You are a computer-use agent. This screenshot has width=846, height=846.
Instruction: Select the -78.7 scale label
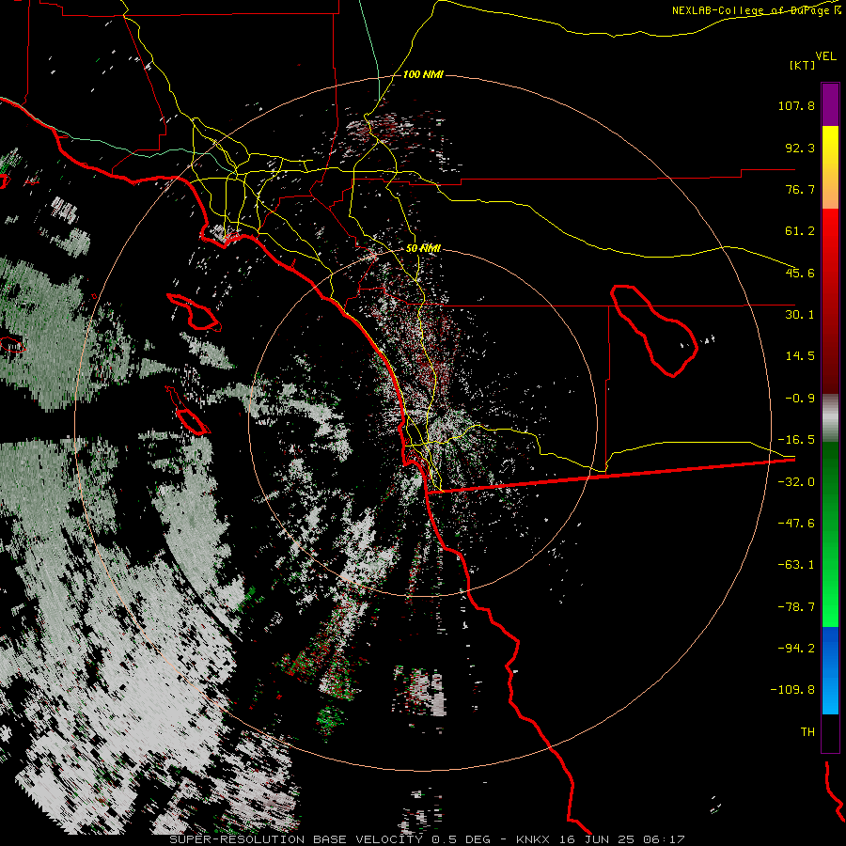(x=796, y=607)
